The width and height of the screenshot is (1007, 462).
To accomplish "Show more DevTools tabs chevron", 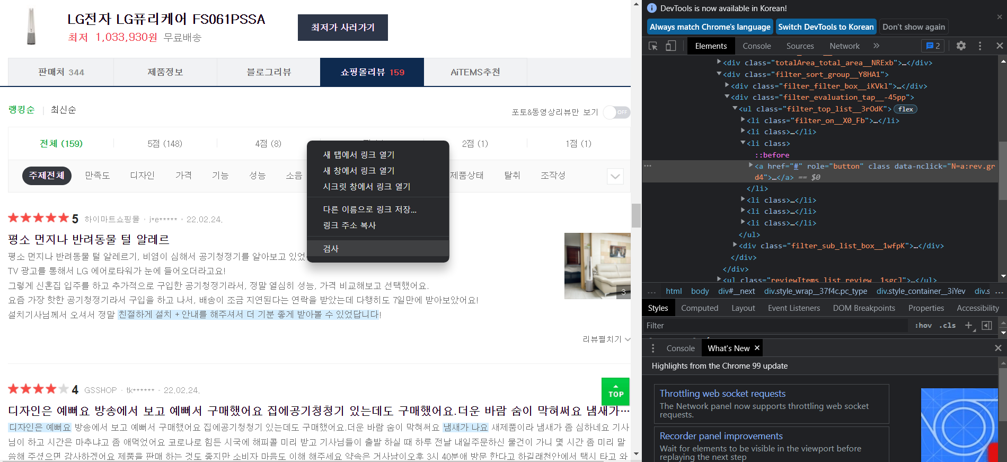I will pos(877,46).
